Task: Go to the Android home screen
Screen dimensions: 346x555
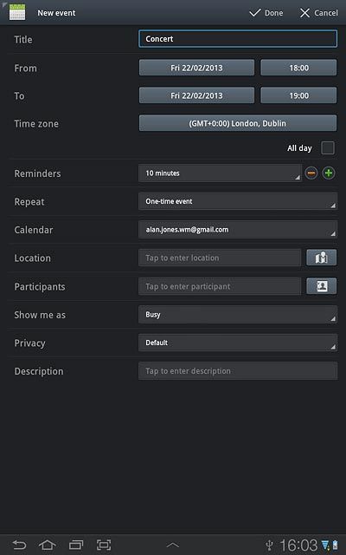Action: point(48,545)
